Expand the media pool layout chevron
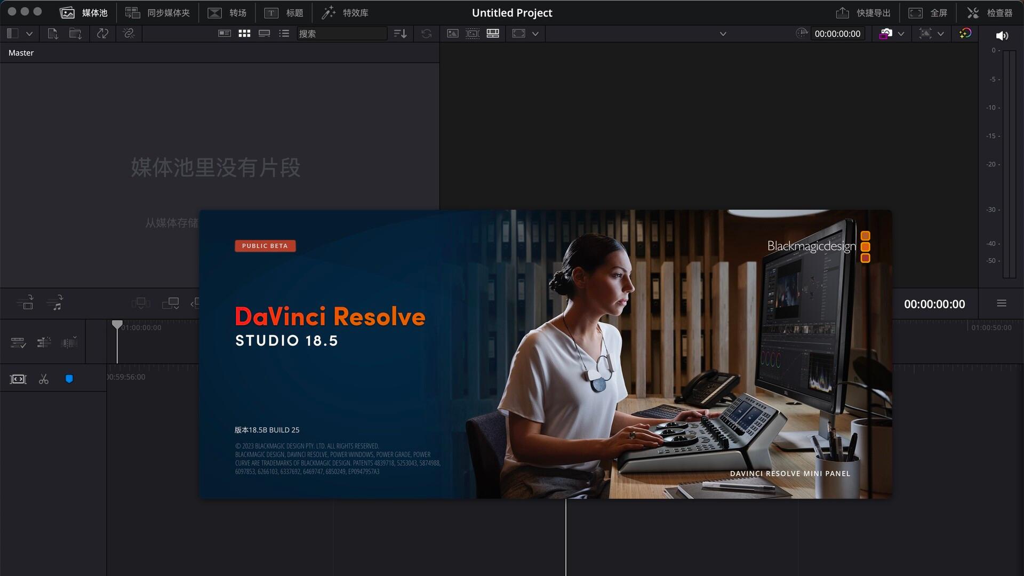 29,34
